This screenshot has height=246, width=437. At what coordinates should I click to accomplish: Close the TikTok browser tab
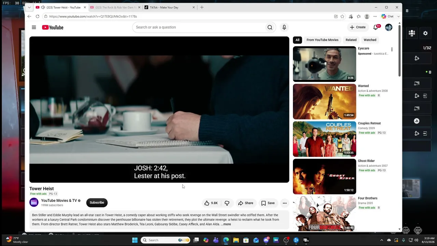(194, 7)
